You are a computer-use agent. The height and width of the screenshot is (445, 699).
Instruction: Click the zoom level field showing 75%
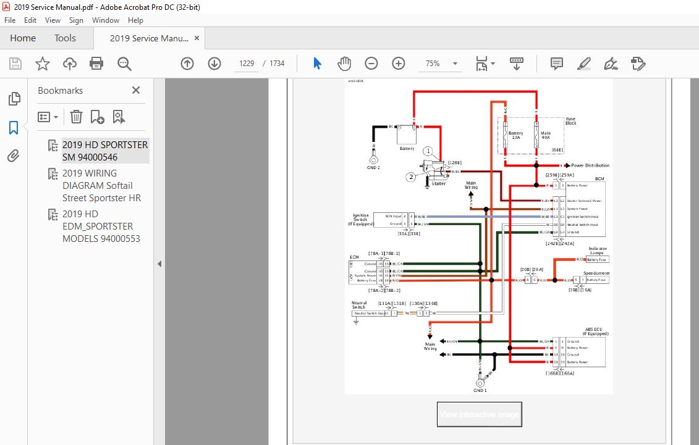click(433, 64)
